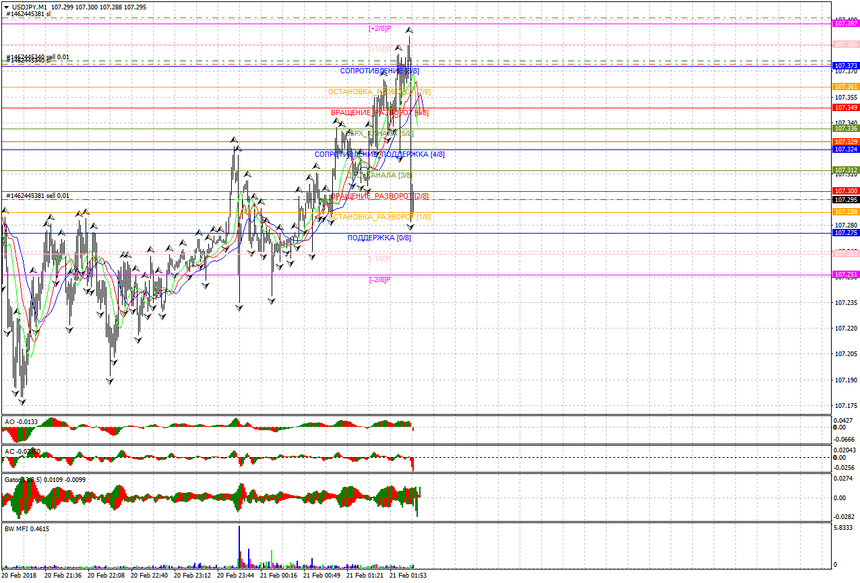Click the AC indicator label
This screenshot has width=860, height=583.
[x=22, y=451]
